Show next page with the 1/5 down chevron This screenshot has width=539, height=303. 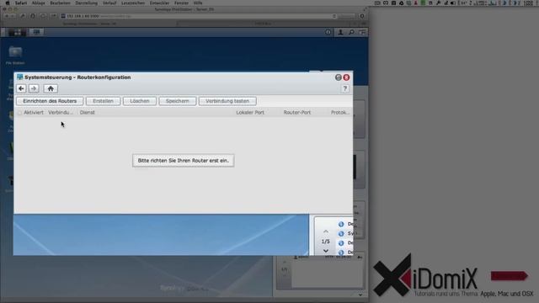[326, 251]
